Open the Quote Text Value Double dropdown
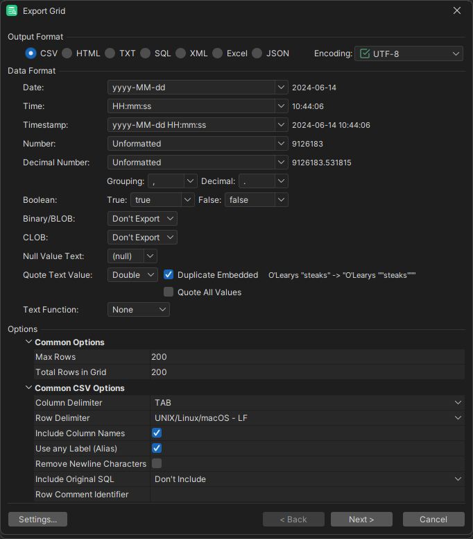 133,275
